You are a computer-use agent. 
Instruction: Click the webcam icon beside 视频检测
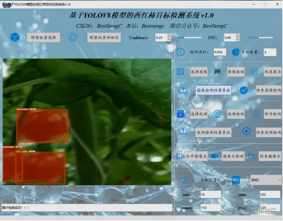pos(217,114)
